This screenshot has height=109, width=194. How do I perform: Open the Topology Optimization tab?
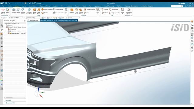tap(131, 6)
